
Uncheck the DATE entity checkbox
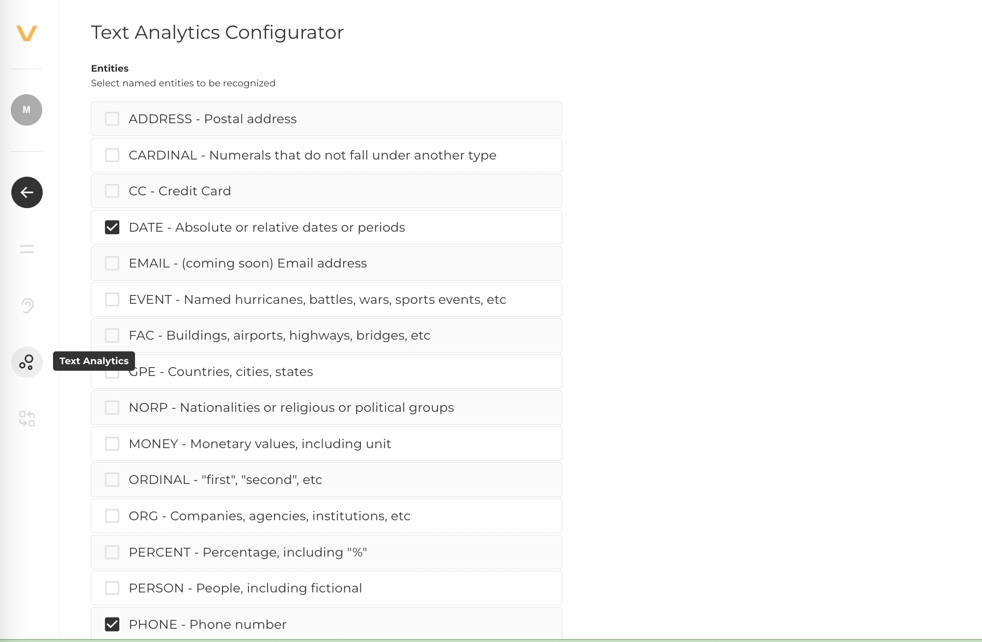(112, 227)
